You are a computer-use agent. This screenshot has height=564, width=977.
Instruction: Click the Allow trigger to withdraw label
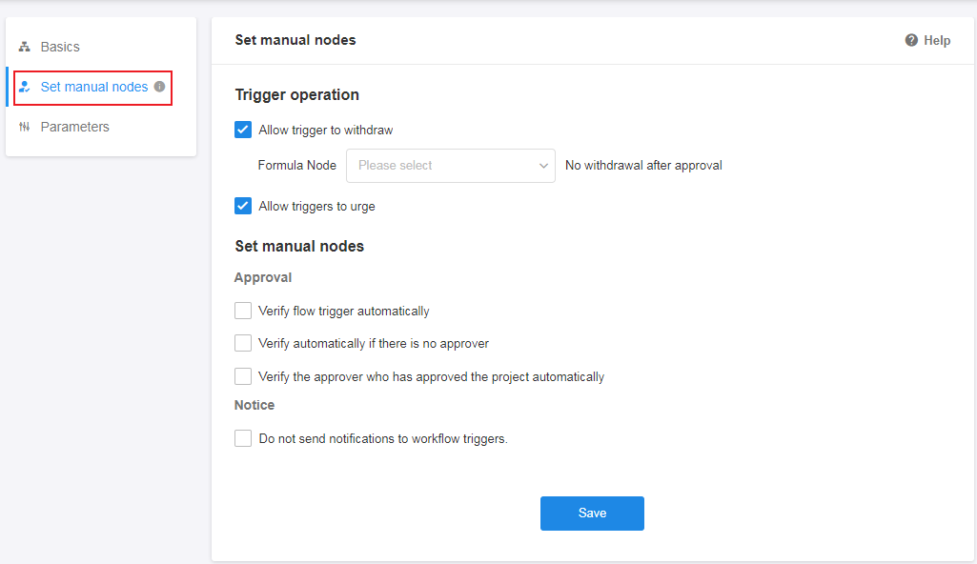[x=325, y=130]
